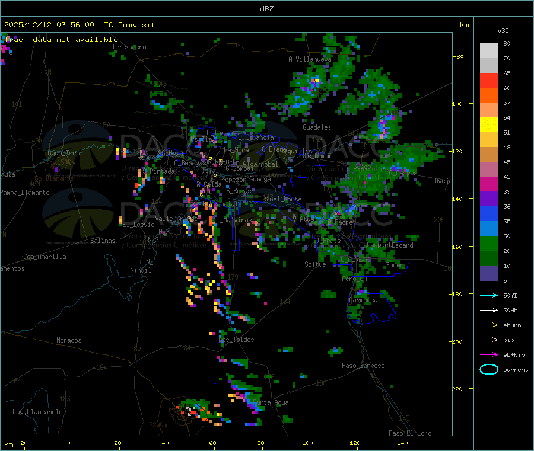Click the 'Morados' map label
This screenshot has height=451, width=534.
click(x=69, y=340)
